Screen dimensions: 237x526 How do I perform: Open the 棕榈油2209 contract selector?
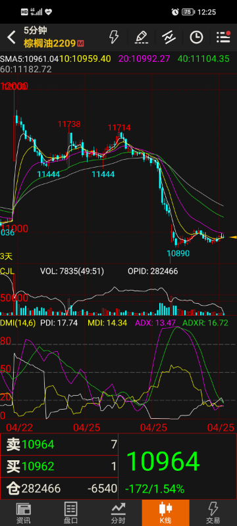49,43
